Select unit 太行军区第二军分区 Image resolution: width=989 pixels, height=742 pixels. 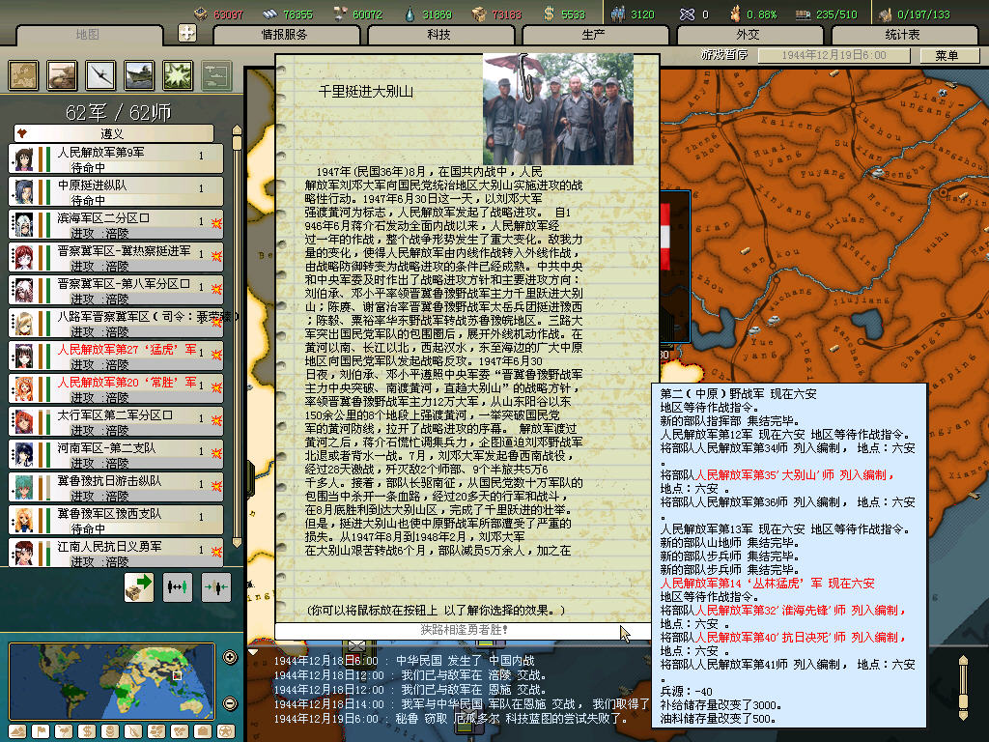(116, 421)
